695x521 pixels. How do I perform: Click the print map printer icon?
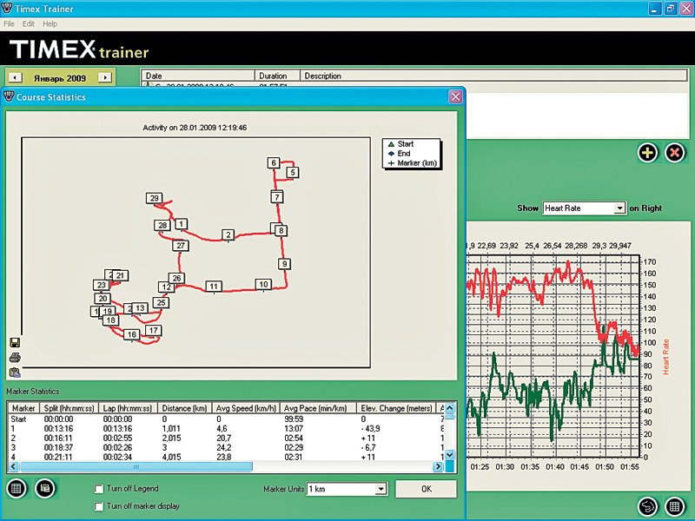pos(15,357)
